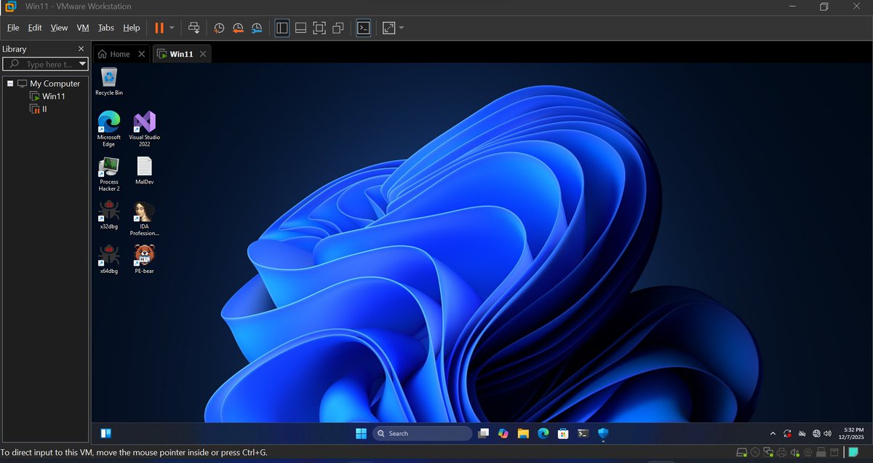Click the hard disk device status icon

click(742, 453)
